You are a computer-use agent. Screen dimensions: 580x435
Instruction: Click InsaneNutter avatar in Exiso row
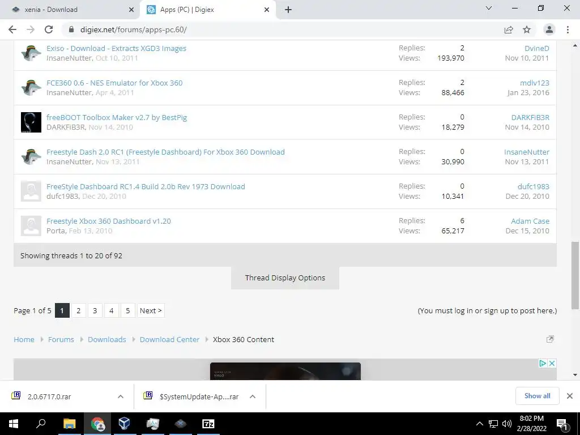[31, 53]
